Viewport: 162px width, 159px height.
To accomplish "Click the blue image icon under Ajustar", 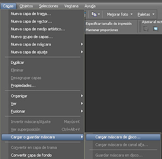I will [x=155, y=29].
